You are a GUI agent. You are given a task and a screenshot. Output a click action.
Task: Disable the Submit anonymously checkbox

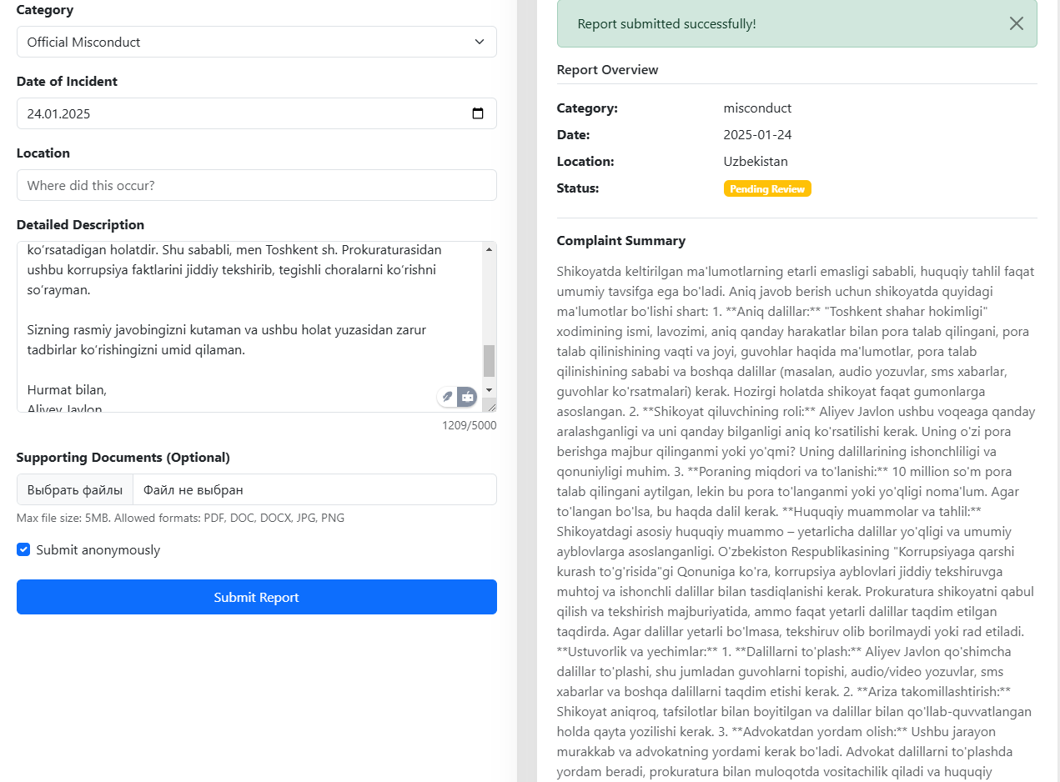pyautogui.click(x=23, y=549)
